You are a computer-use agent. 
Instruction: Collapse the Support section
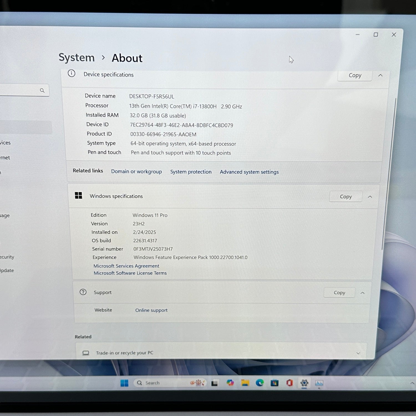pos(362,293)
